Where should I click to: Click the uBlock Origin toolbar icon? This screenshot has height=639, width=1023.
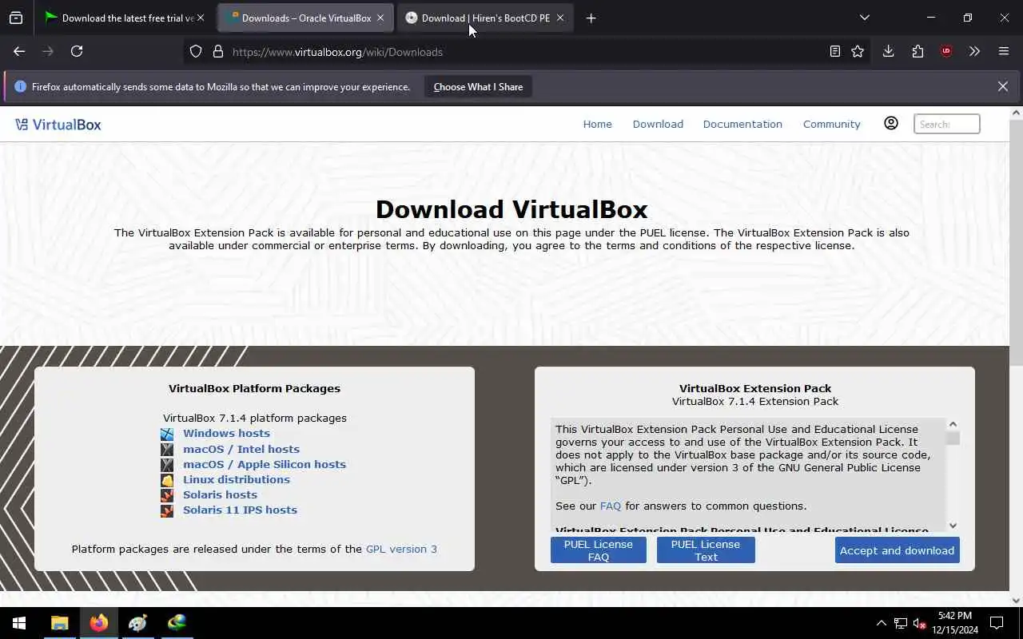[946, 51]
